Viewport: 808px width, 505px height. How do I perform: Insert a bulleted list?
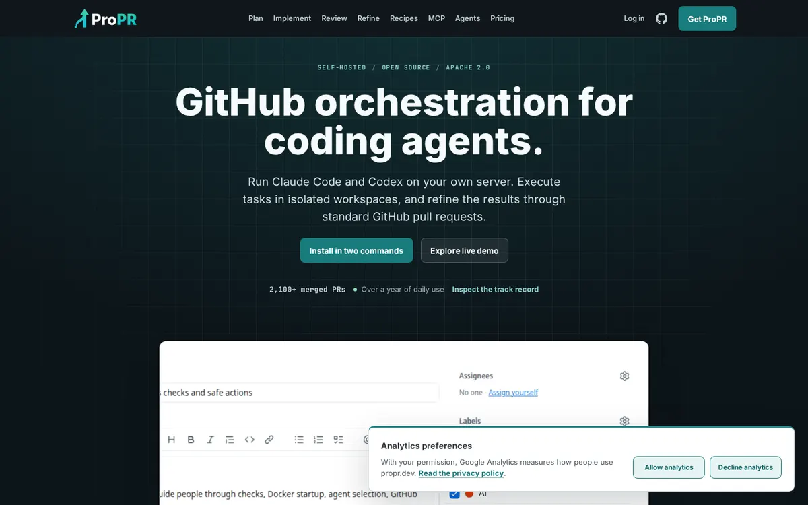click(299, 440)
